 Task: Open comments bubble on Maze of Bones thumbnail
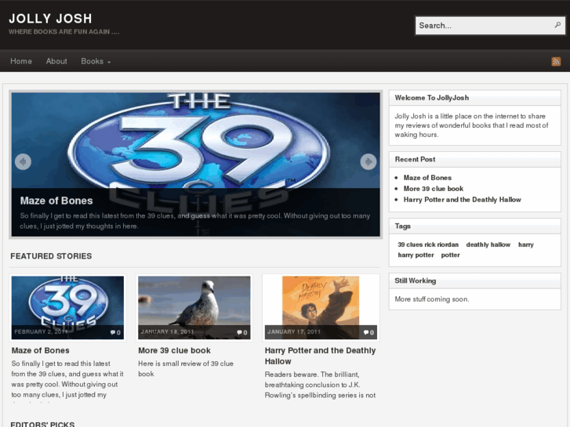[x=115, y=332]
